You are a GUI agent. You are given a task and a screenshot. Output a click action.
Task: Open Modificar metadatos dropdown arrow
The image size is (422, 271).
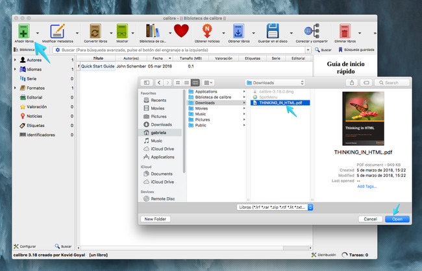77,33
